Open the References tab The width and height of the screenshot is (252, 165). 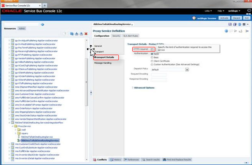click(x=132, y=160)
